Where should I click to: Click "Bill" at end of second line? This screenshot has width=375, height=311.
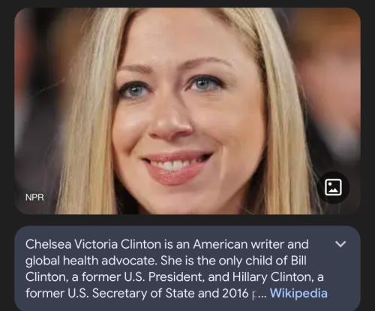coord(298,261)
